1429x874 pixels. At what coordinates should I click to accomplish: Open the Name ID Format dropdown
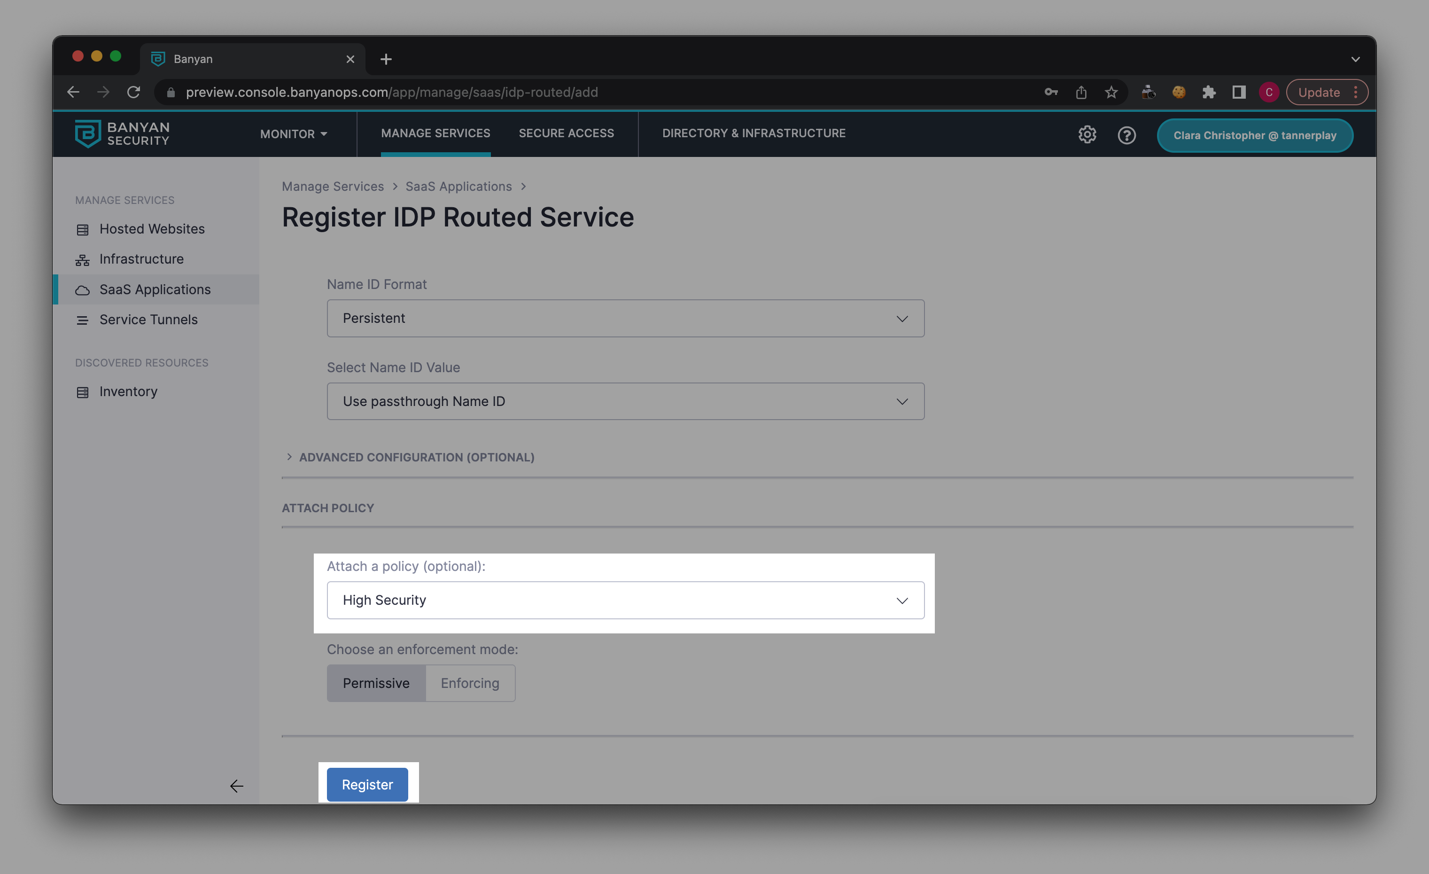click(625, 319)
